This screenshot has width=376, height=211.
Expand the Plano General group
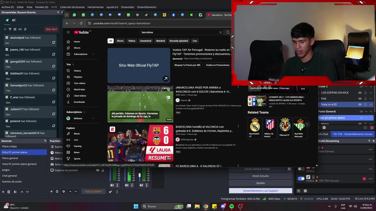point(371,111)
